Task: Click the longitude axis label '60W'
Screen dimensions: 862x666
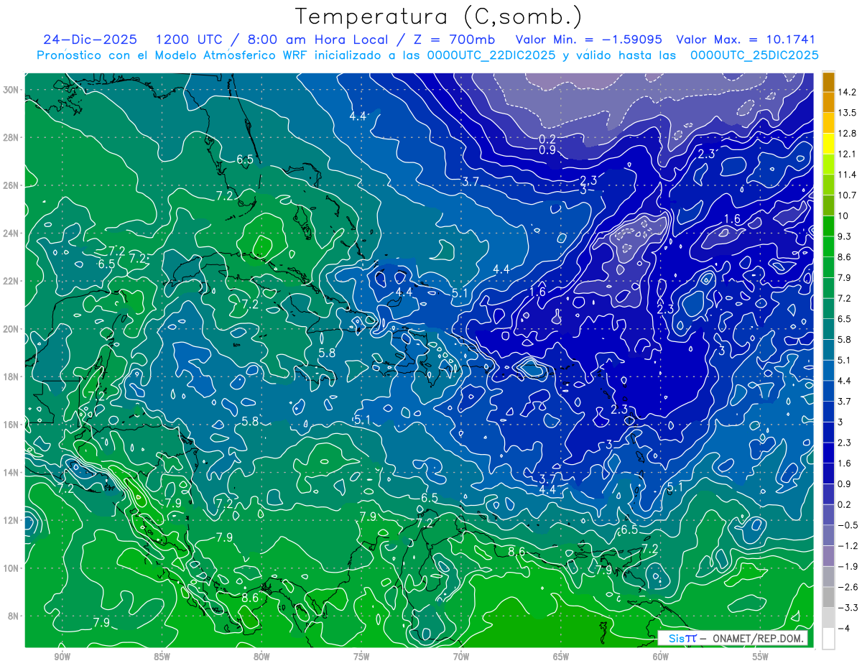Action: coord(661,657)
